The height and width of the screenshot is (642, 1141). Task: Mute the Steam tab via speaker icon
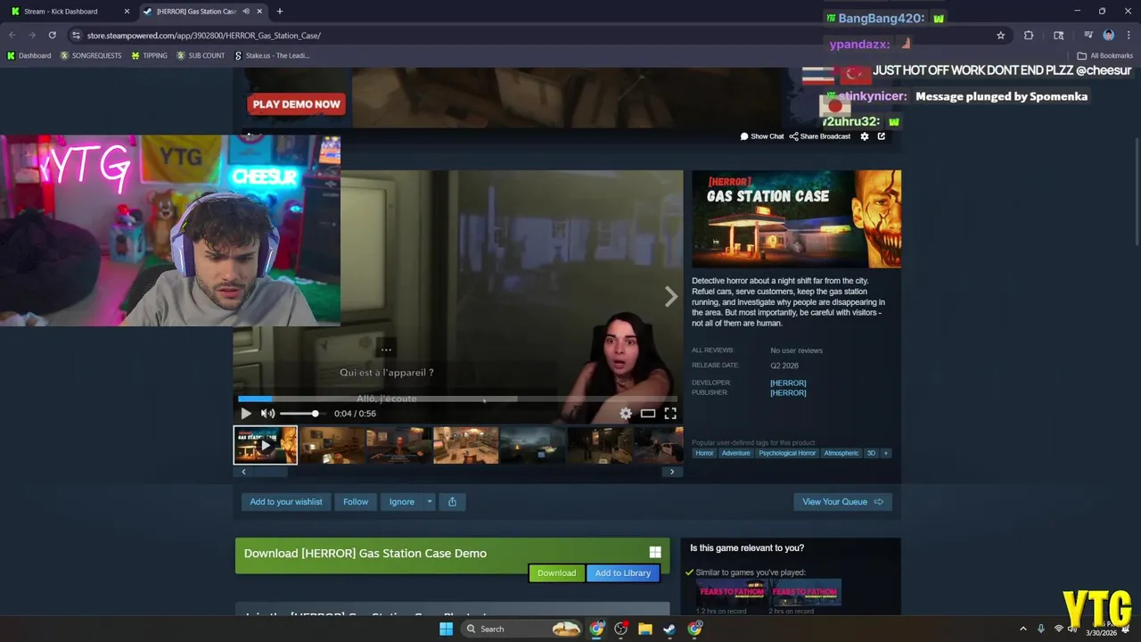[246, 12]
